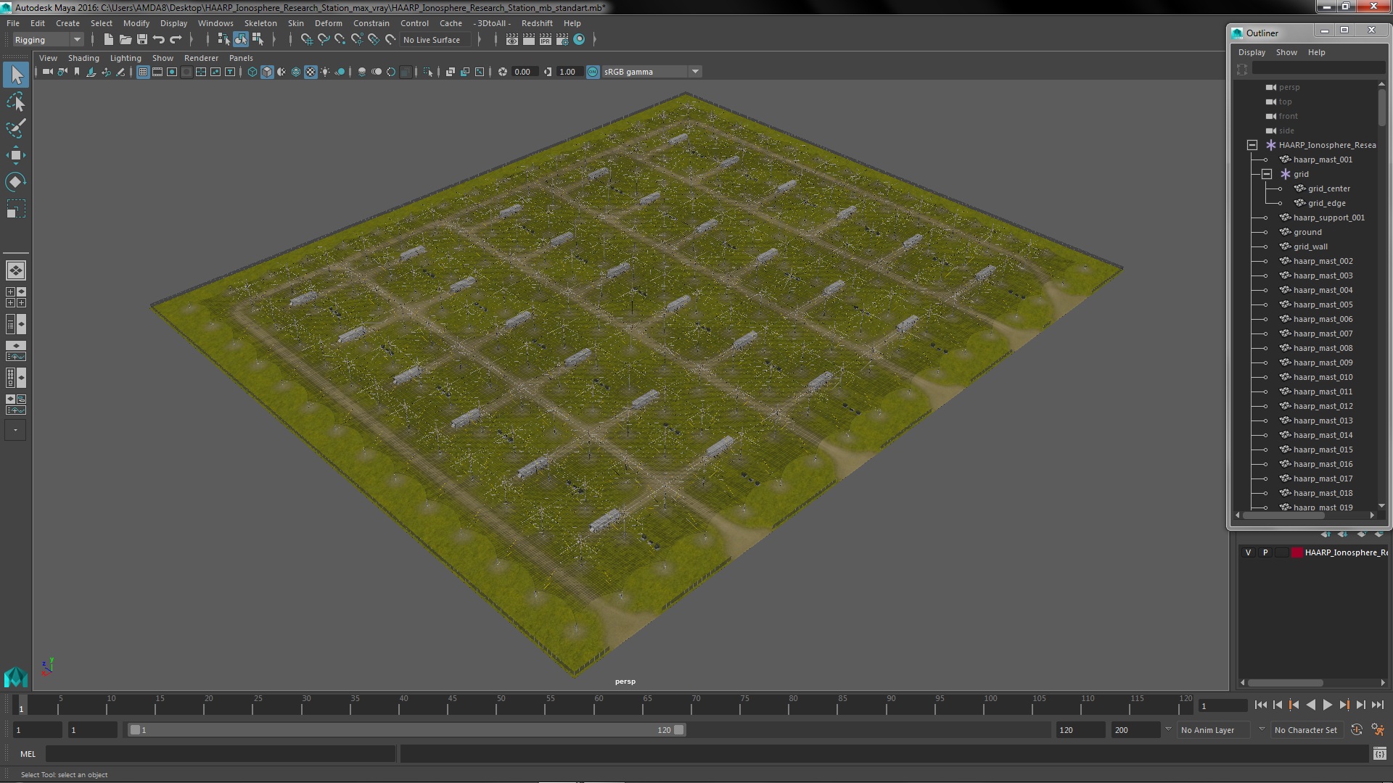Screen dimensions: 1393x783
Task: Select the Rotate tool
Action: [15, 181]
